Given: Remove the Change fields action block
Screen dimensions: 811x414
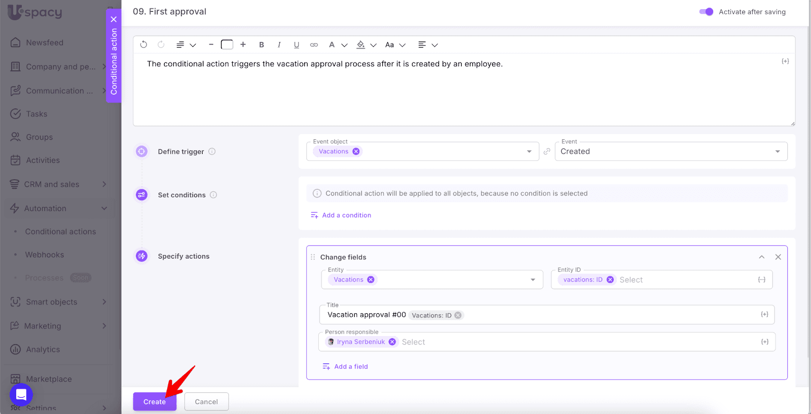Looking at the screenshot, I should (x=778, y=257).
